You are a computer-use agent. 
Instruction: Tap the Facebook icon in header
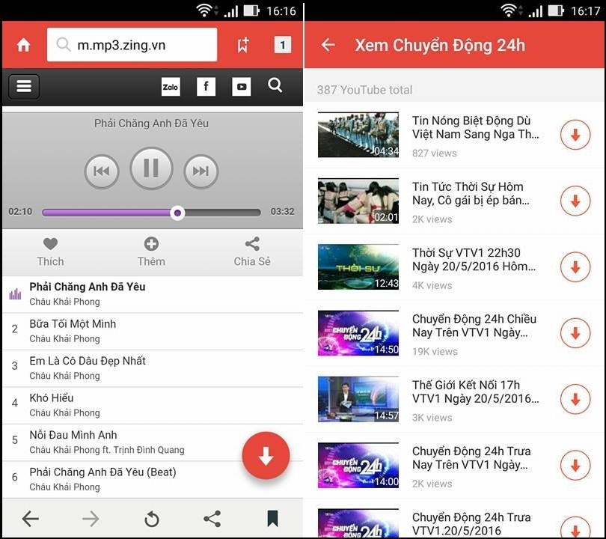tap(206, 87)
